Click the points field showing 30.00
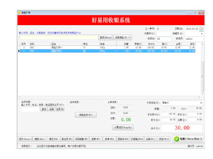This screenshot has width=213, height=159. 169,120
